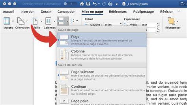The width and height of the screenshot is (187, 105).
Task: Switch to the Accueil tab
Action: (9, 12)
